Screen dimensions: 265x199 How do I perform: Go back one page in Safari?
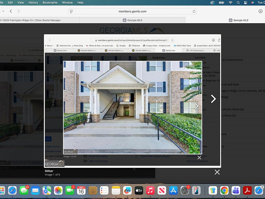[11, 11]
